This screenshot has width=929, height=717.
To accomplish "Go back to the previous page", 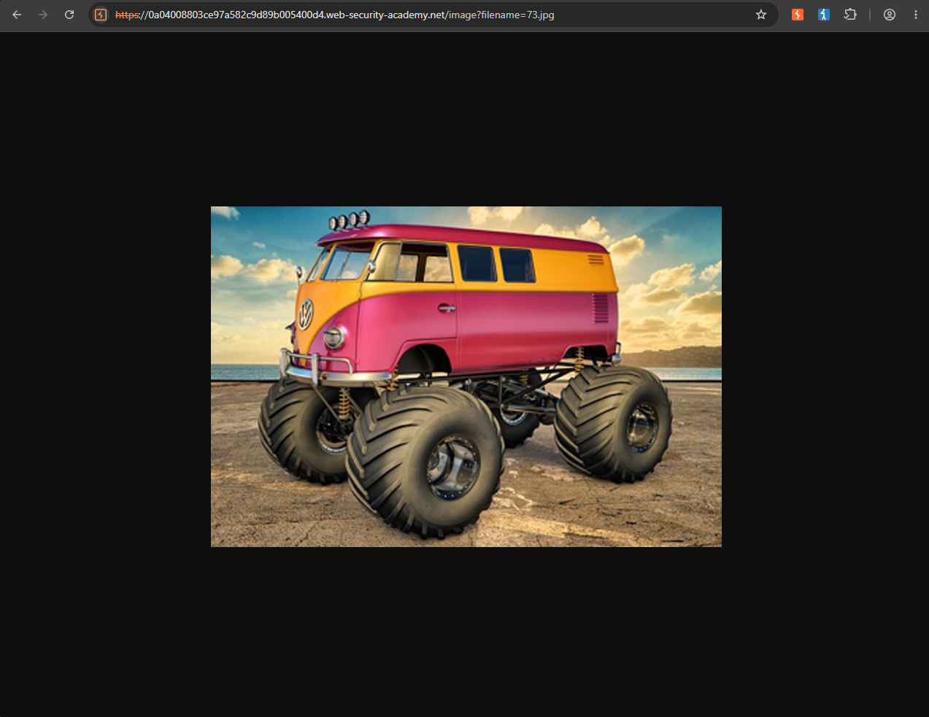I will pyautogui.click(x=17, y=15).
